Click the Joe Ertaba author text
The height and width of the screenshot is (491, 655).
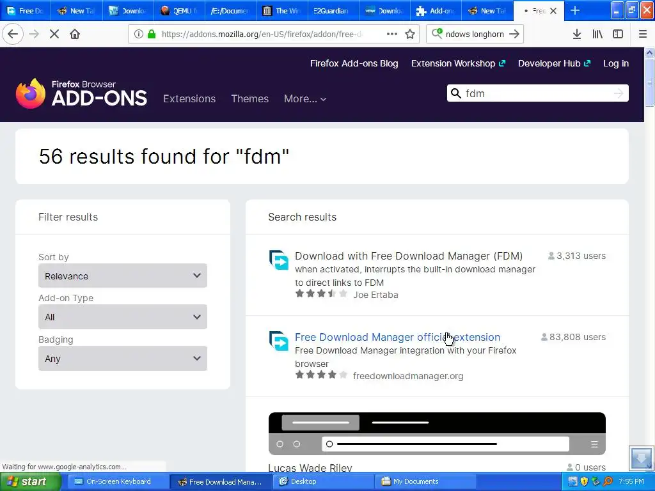coord(375,295)
